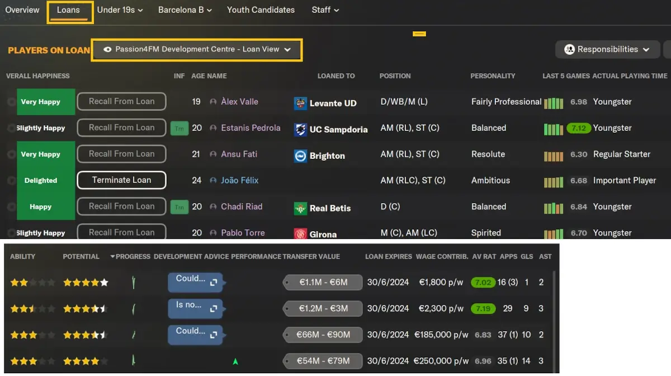Viewport: 671px width, 376px height.
Task: Click the bottom table's vertical scrollbar
Action: click(555, 322)
